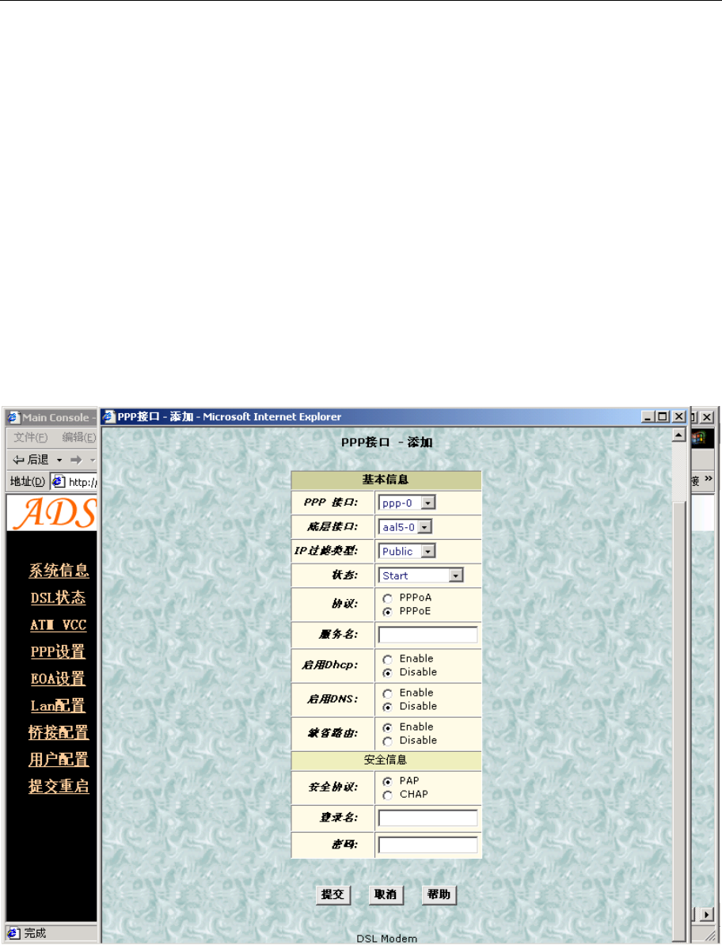Open the 编辑(E) menu in Main Console
The image size is (722, 945).
[79, 438]
